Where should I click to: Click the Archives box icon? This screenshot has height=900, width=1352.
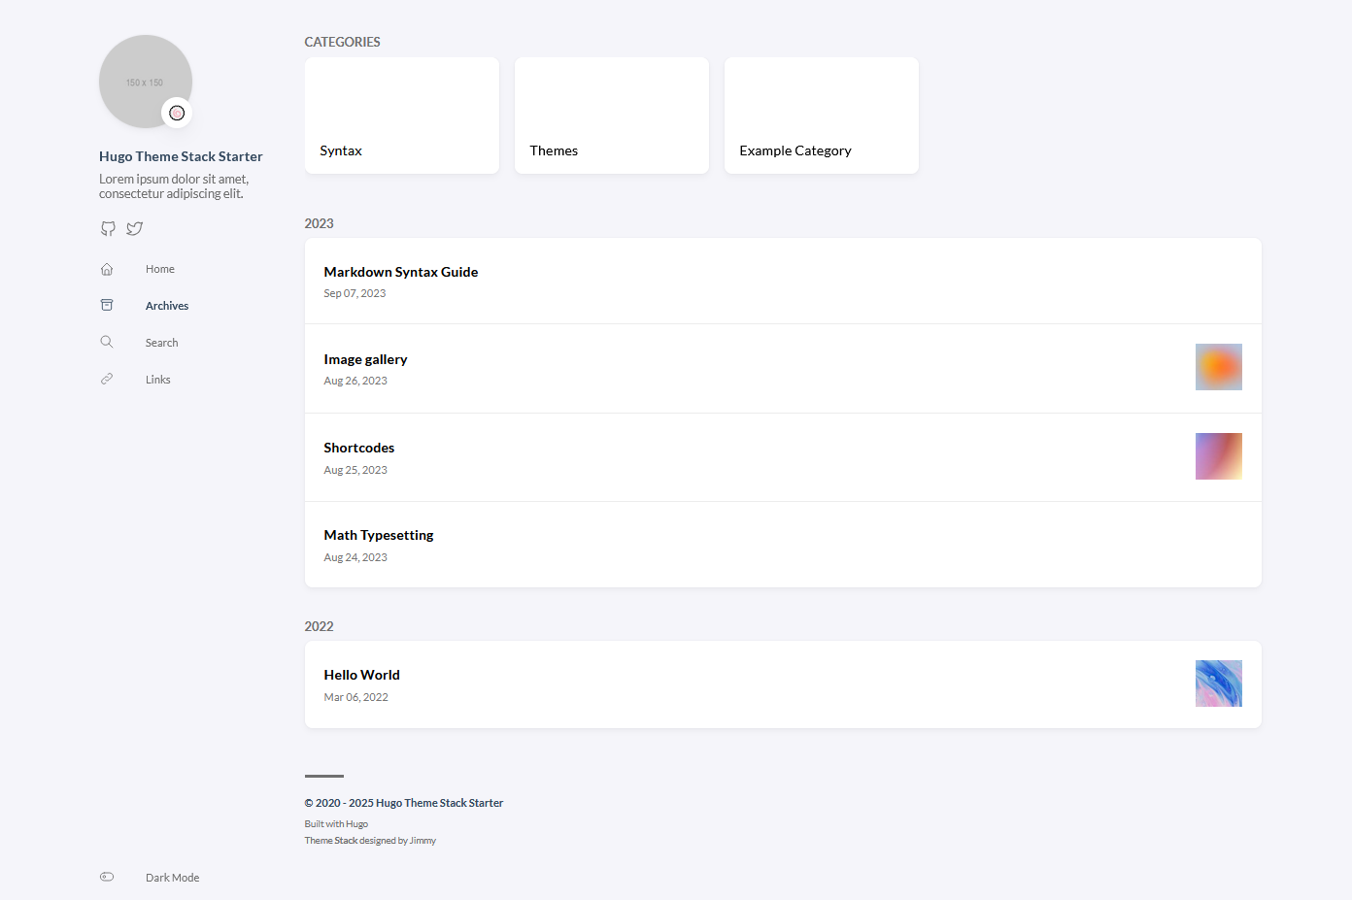[106, 305]
